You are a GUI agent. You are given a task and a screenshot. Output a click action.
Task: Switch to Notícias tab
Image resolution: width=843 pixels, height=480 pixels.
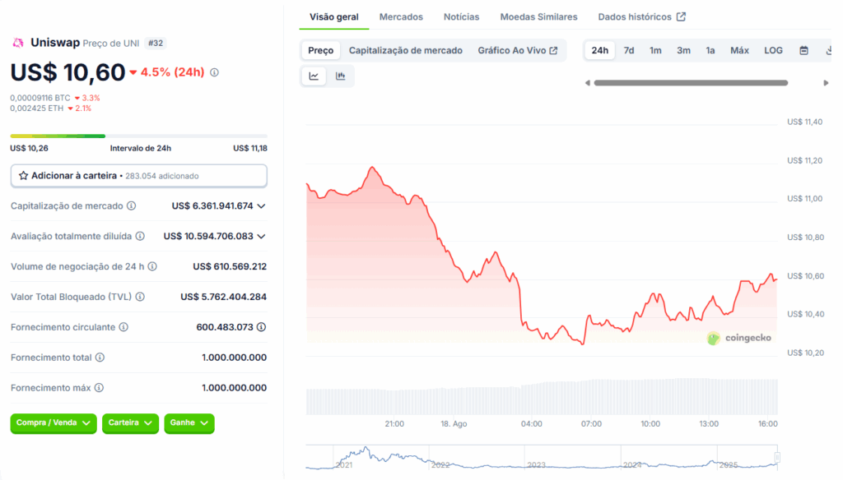(x=461, y=17)
